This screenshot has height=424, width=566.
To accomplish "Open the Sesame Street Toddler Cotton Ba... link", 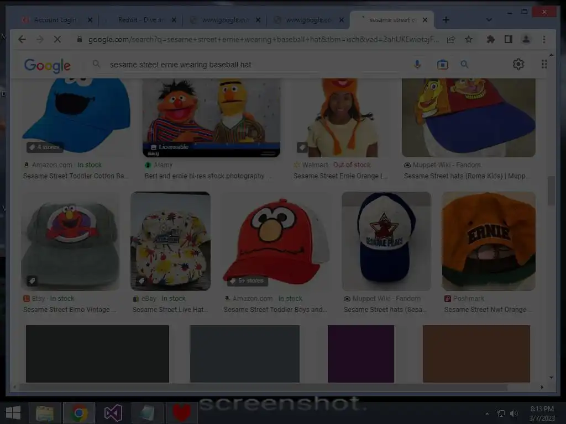I will (75, 176).
